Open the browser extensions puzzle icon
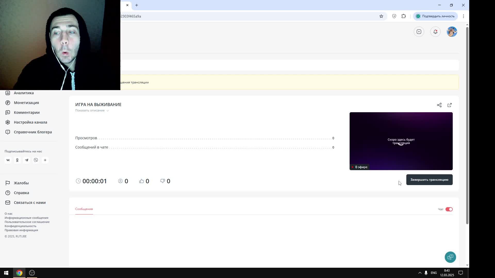The height and width of the screenshot is (278, 495). [404, 16]
